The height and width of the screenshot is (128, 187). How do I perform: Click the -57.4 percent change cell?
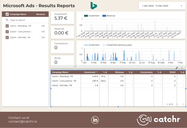pos(103,76)
